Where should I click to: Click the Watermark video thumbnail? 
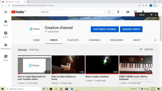(34, 65)
